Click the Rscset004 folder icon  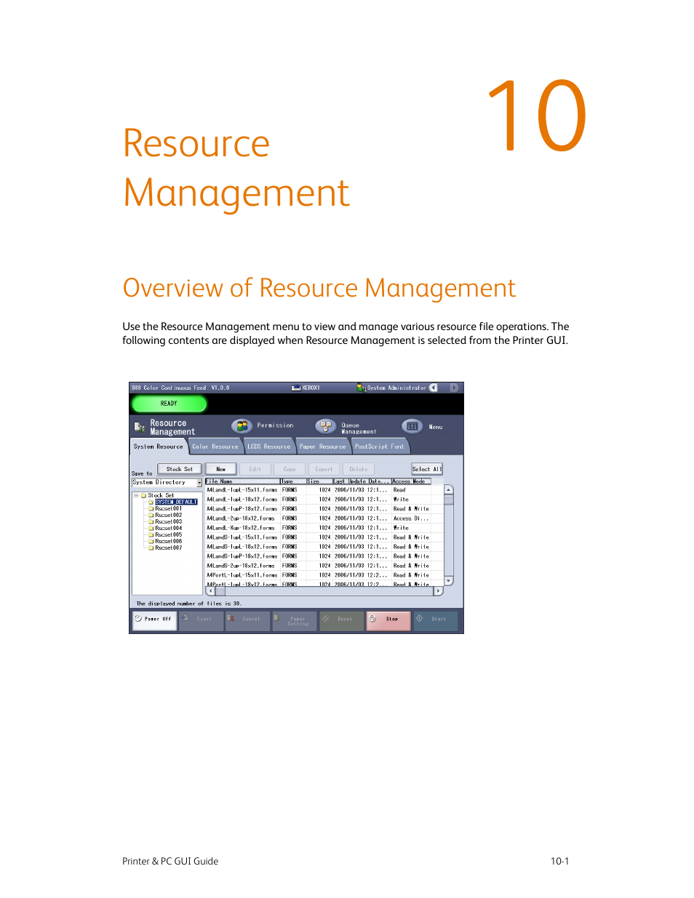(x=151, y=528)
